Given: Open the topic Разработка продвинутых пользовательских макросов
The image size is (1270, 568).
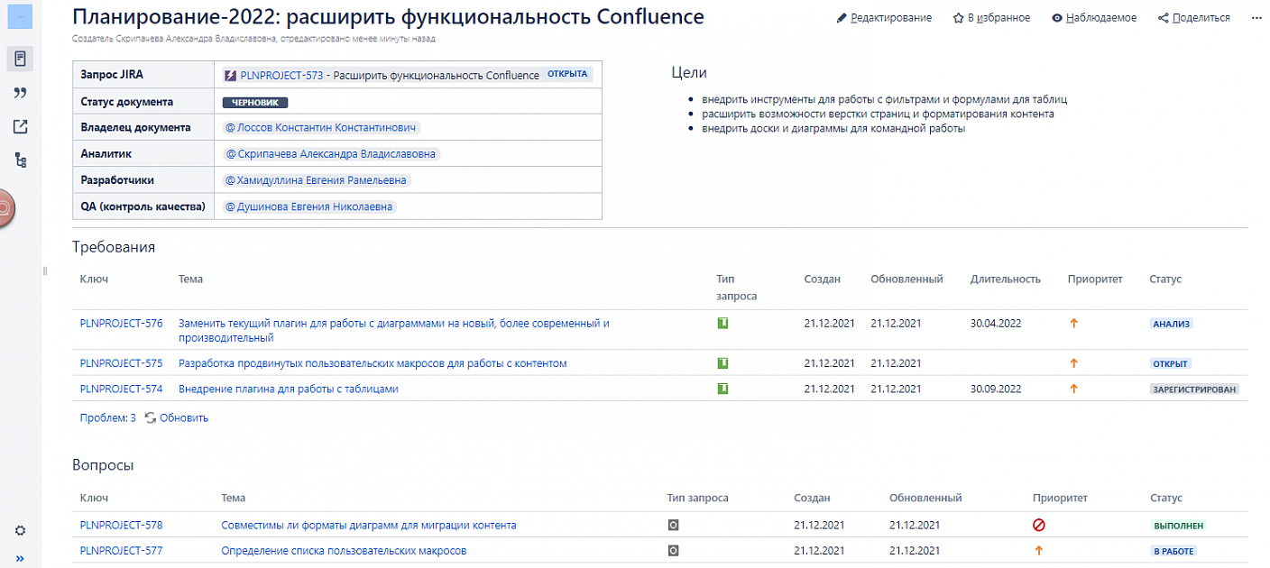Looking at the screenshot, I should click(x=373, y=363).
